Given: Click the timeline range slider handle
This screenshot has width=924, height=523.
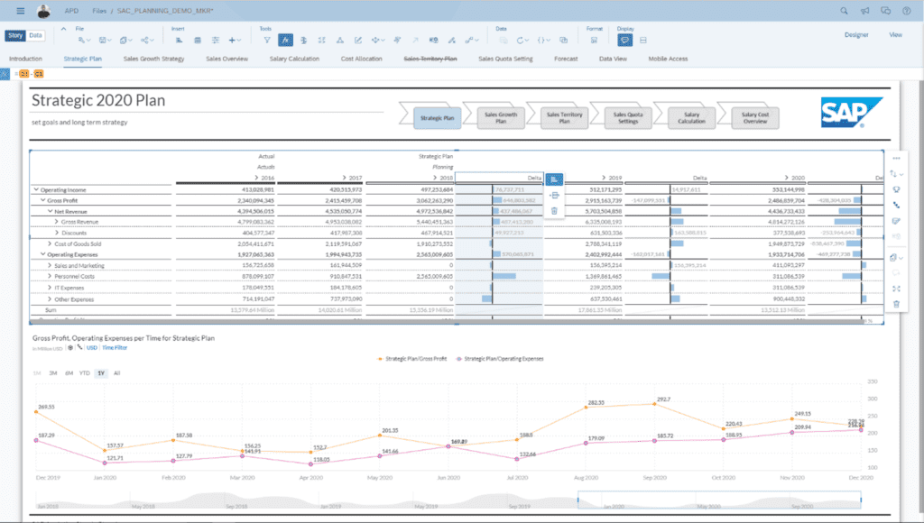Looking at the screenshot, I should click(577, 498).
